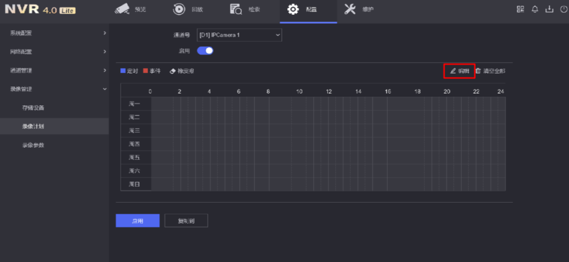Click the 清空全部 trash icon
The image size is (569, 262).
point(478,71)
